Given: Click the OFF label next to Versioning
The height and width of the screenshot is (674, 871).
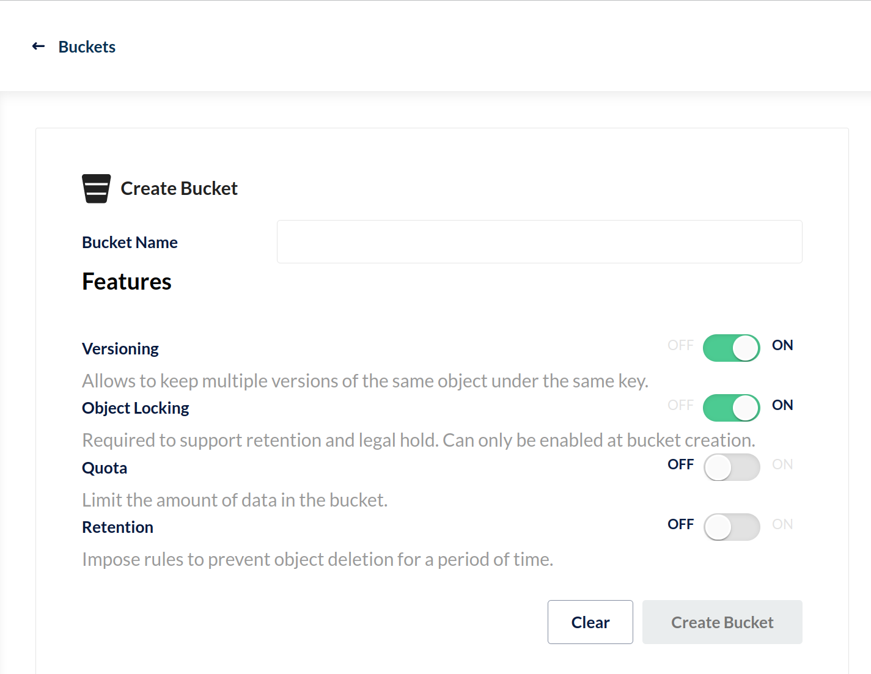Looking at the screenshot, I should tap(680, 345).
